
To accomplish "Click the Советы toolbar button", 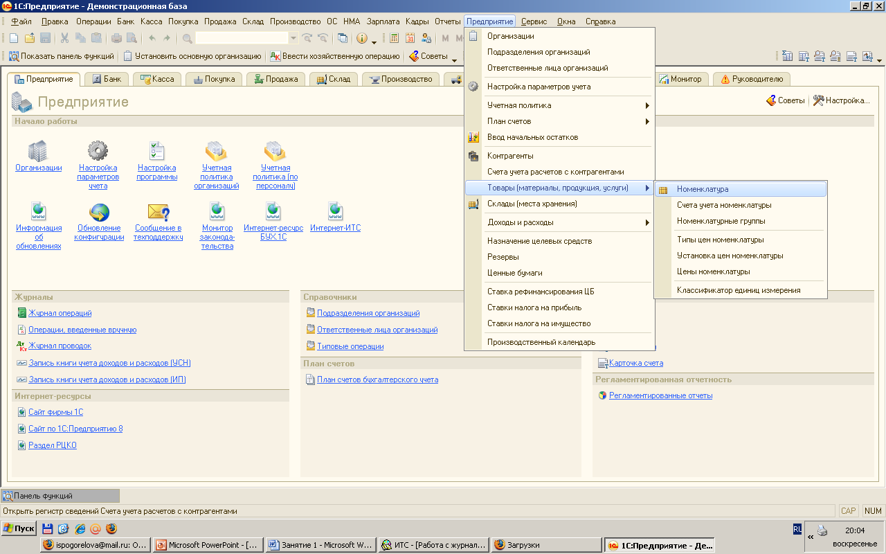I will 428,56.
